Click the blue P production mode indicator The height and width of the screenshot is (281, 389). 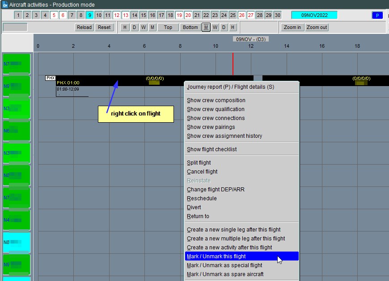(x=377, y=15)
